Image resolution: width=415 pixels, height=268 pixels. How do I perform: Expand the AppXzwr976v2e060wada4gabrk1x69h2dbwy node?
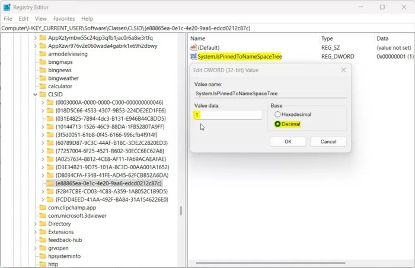pos(35,46)
